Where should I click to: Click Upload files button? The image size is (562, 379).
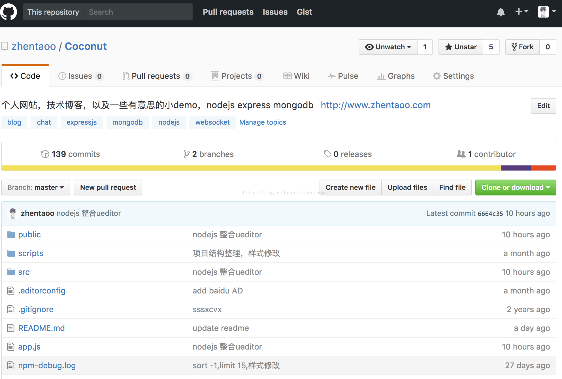[x=407, y=188]
